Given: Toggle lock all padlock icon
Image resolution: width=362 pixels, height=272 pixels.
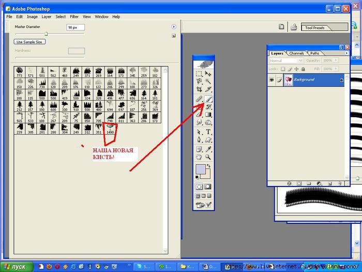Looking at the screenshot, I should pyautogui.click(x=303, y=69).
